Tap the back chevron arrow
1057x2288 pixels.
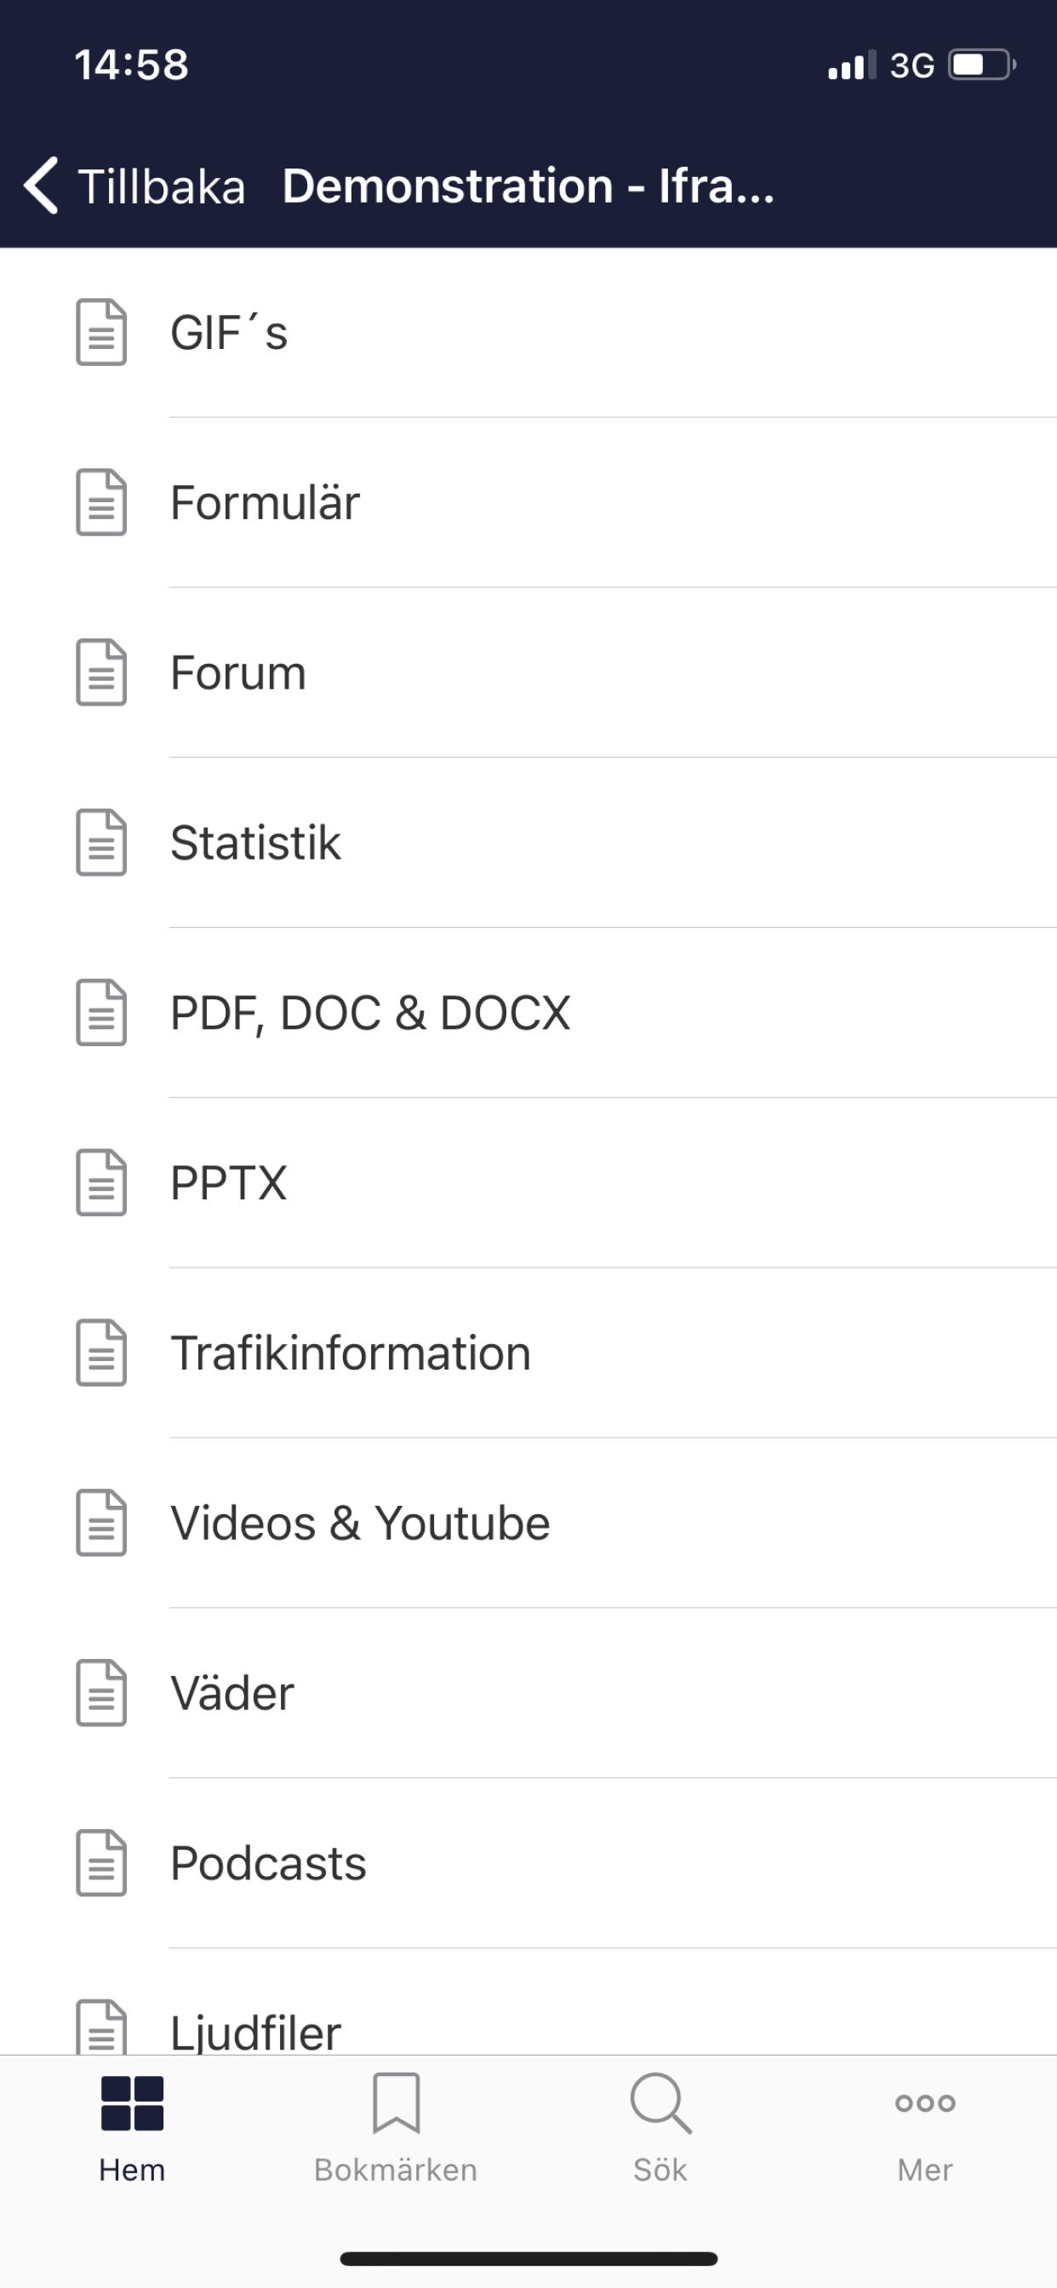[x=41, y=186]
